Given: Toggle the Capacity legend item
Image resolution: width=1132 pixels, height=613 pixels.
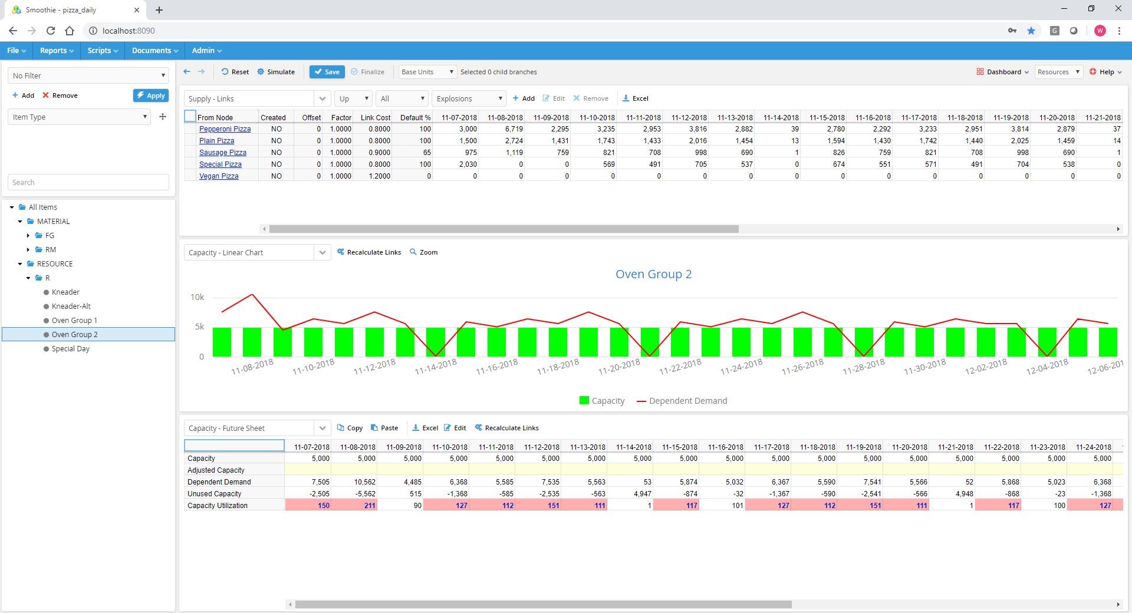Looking at the screenshot, I should point(602,401).
